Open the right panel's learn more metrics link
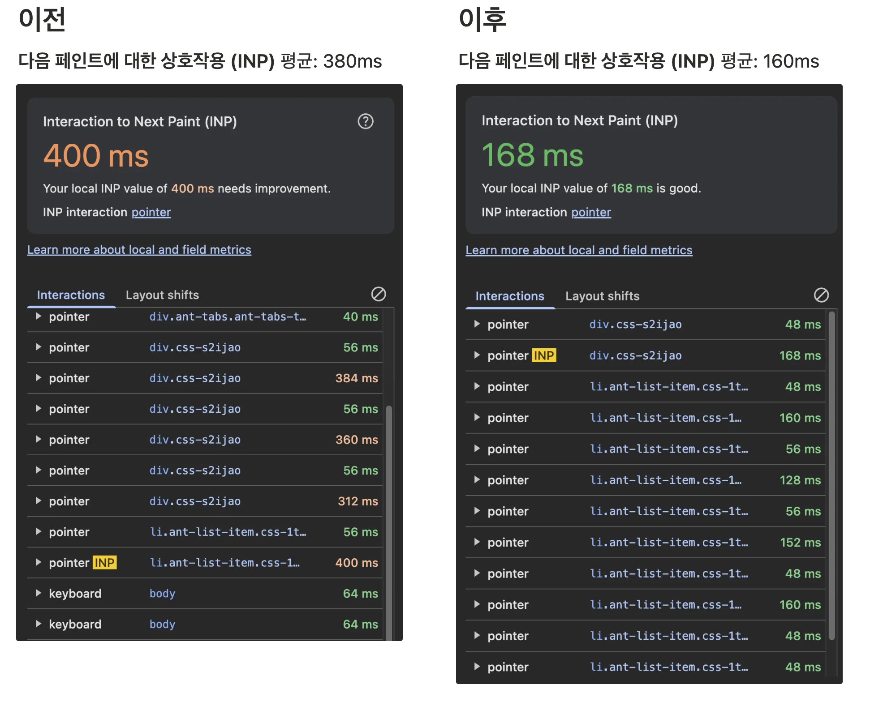Screen dimensions: 870x710 tap(579, 250)
